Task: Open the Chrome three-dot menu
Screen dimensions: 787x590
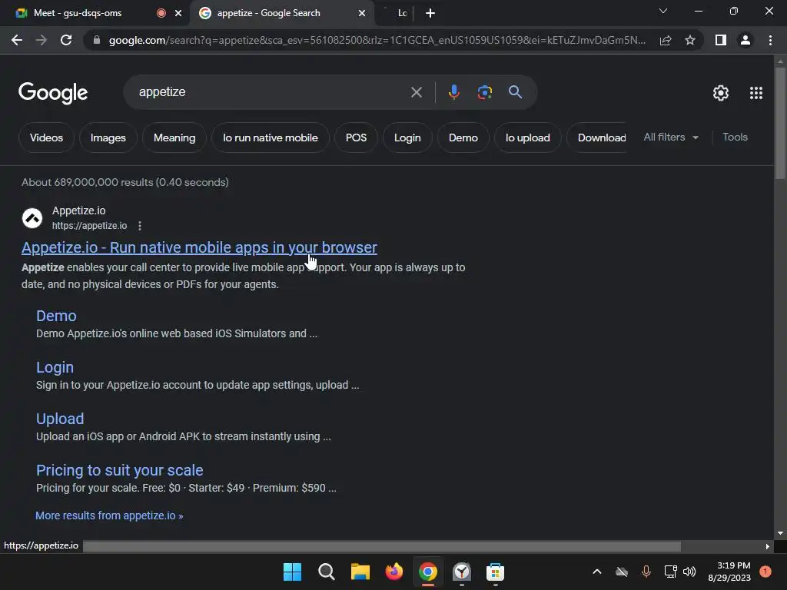Action: click(x=770, y=40)
